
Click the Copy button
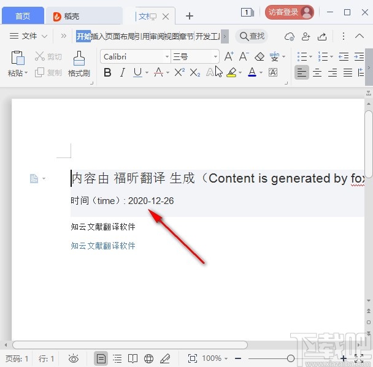48,72
